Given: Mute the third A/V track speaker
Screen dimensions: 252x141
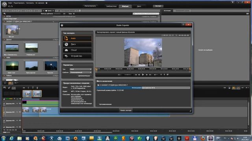Looking at the screenshot, I should pos(20,121).
